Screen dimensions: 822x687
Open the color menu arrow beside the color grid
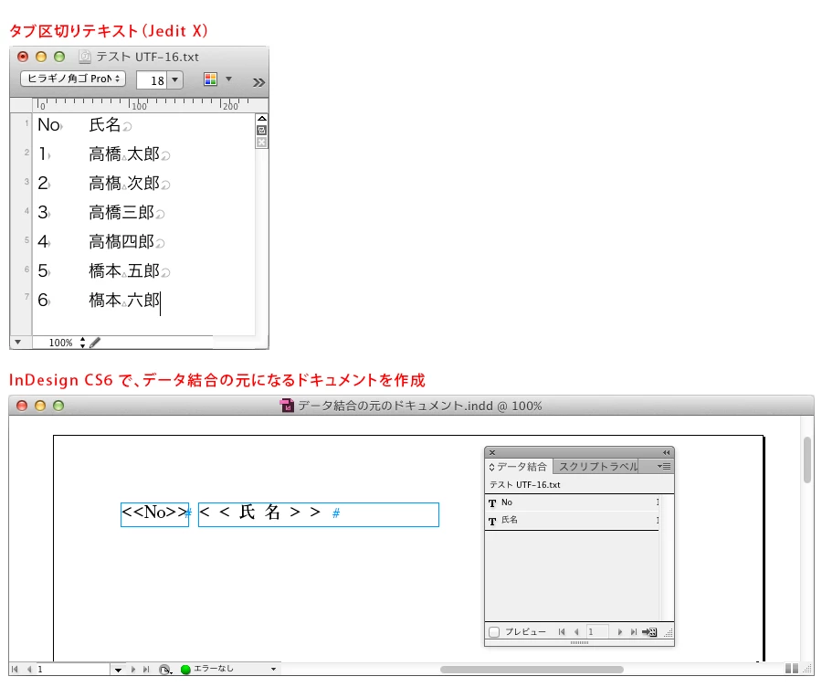click(x=228, y=79)
